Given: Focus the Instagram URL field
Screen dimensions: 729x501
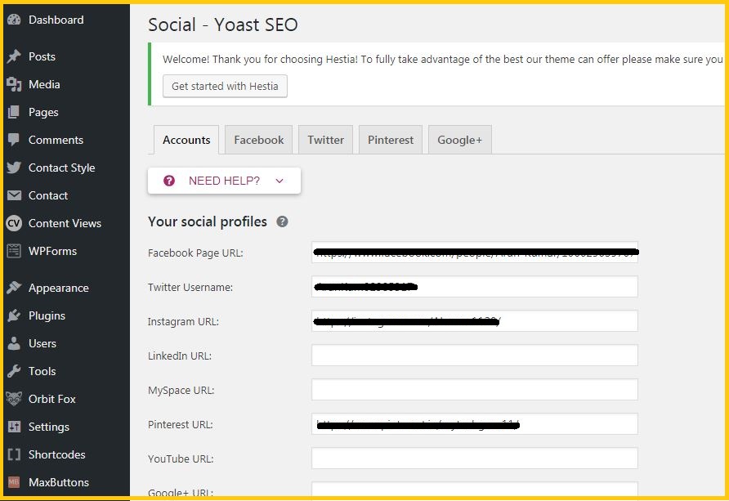Looking at the screenshot, I should (475, 321).
